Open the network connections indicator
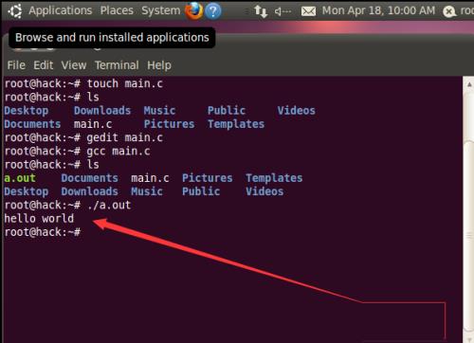 tap(261, 11)
